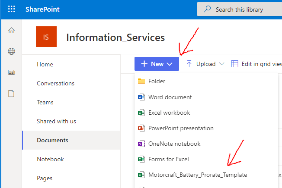
Task: Click the plus icon on New button
Action: coord(144,64)
